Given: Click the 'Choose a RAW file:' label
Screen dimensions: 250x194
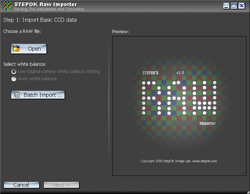Looking at the screenshot, I should (22, 31).
